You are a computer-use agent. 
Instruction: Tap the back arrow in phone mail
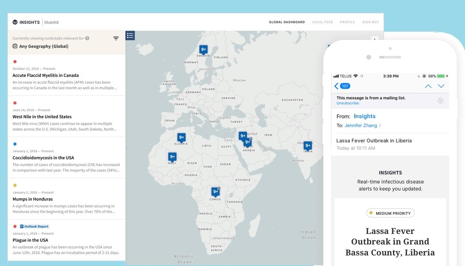336,86
